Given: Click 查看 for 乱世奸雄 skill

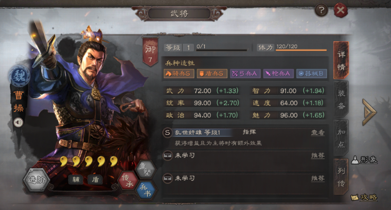Looking at the screenshot, I should (318, 132).
